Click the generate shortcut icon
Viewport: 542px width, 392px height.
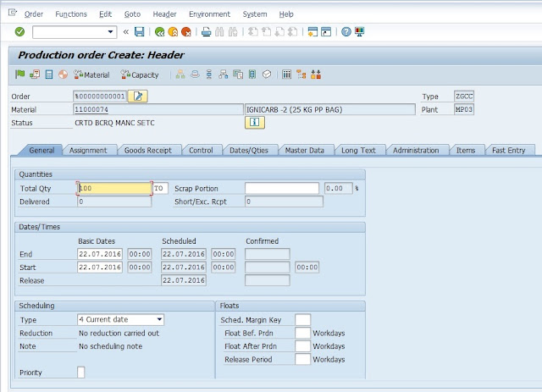click(x=326, y=32)
